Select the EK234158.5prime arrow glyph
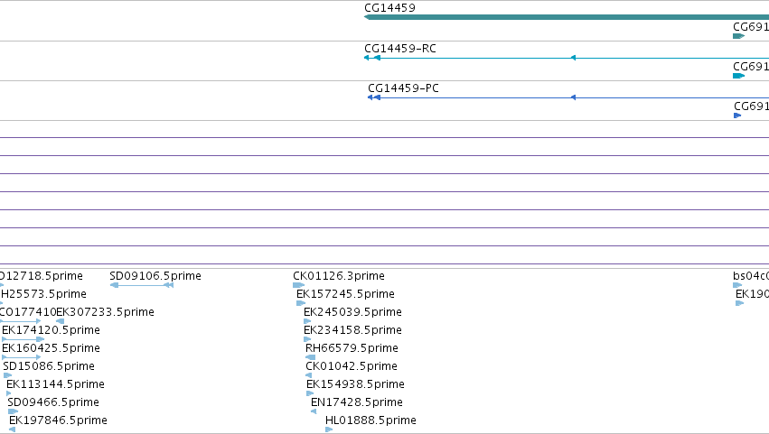Image resolution: width=769 pixels, height=434 pixels. coord(307,339)
